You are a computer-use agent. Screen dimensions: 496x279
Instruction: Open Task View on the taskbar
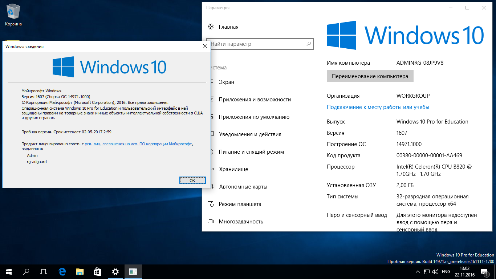(44, 271)
